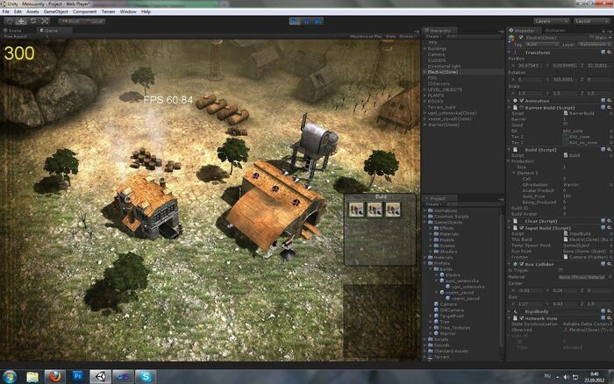Open the Layout dropdown
Viewport: 614px width, 384px height.
point(591,21)
